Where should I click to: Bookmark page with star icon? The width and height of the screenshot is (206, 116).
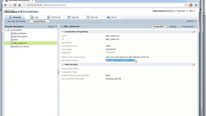tap(186, 5)
